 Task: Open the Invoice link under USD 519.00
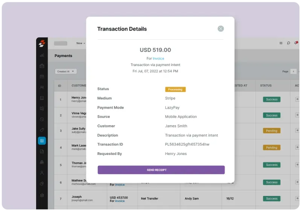[158, 58]
